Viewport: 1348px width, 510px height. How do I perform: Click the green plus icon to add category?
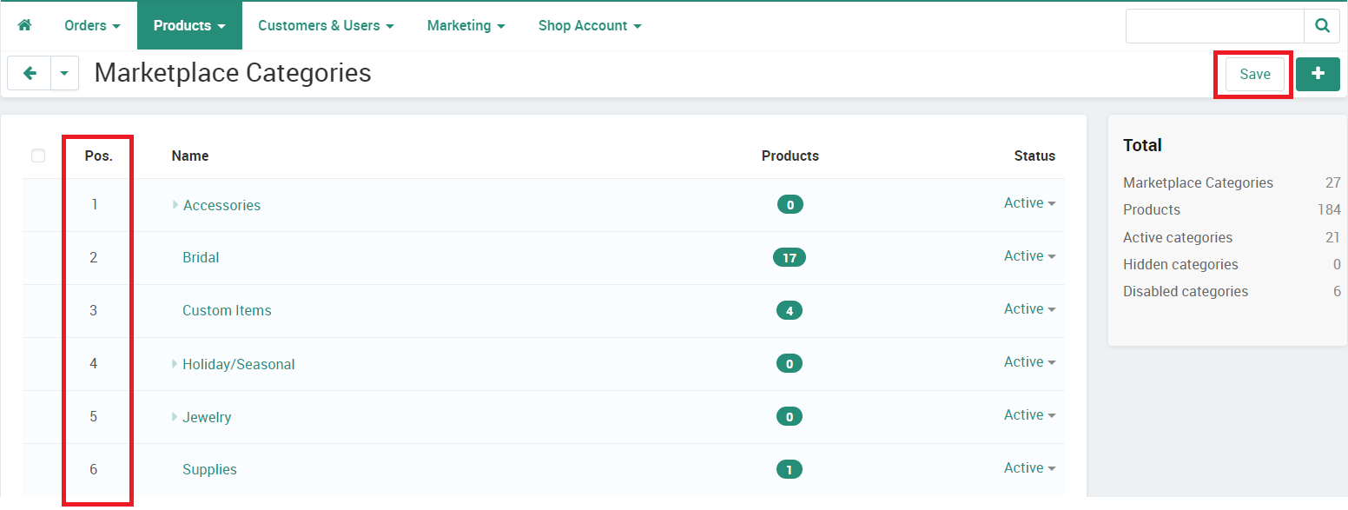tap(1318, 74)
